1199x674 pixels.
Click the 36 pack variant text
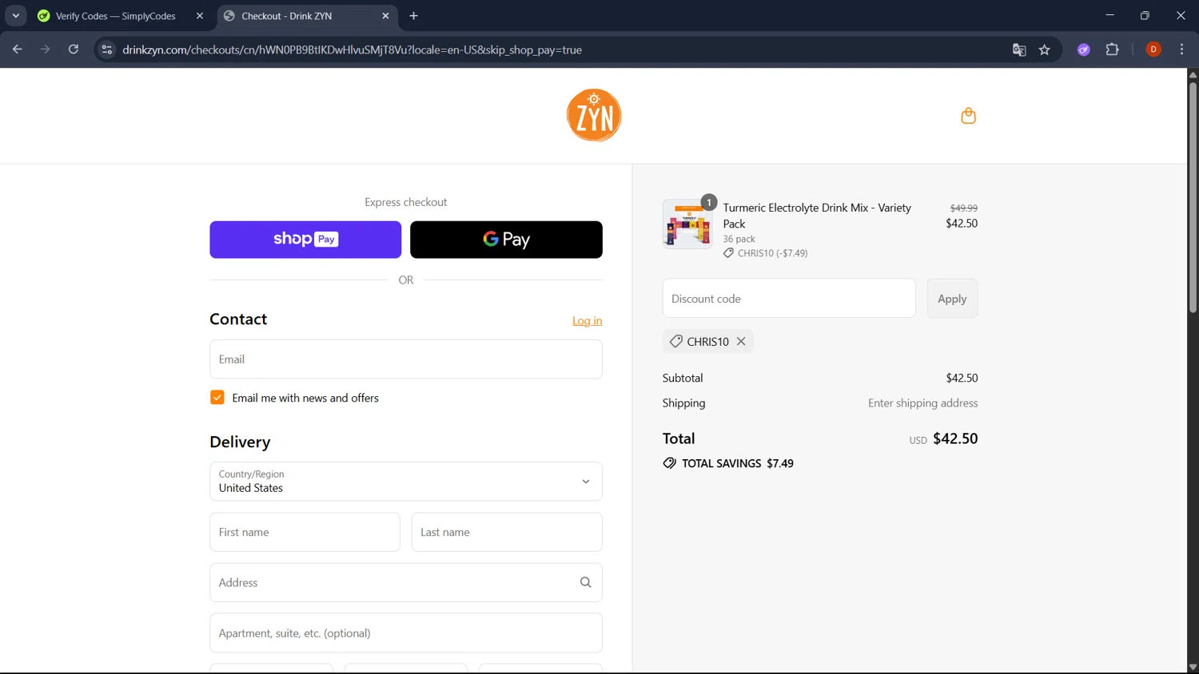(739, 239)
